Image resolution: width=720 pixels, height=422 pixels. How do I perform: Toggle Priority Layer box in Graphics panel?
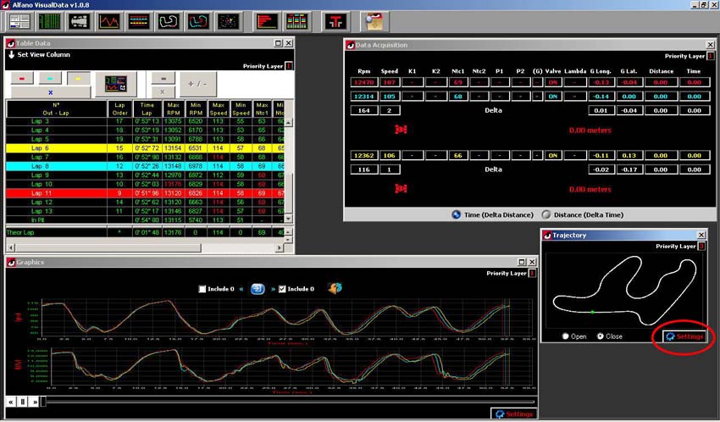tap(532, 273)
